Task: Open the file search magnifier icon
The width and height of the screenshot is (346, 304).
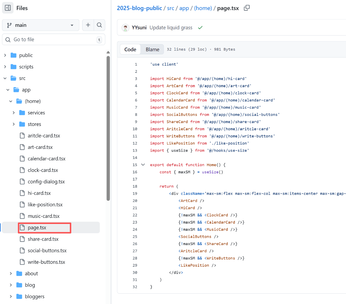Action: (x=99, y=25)
